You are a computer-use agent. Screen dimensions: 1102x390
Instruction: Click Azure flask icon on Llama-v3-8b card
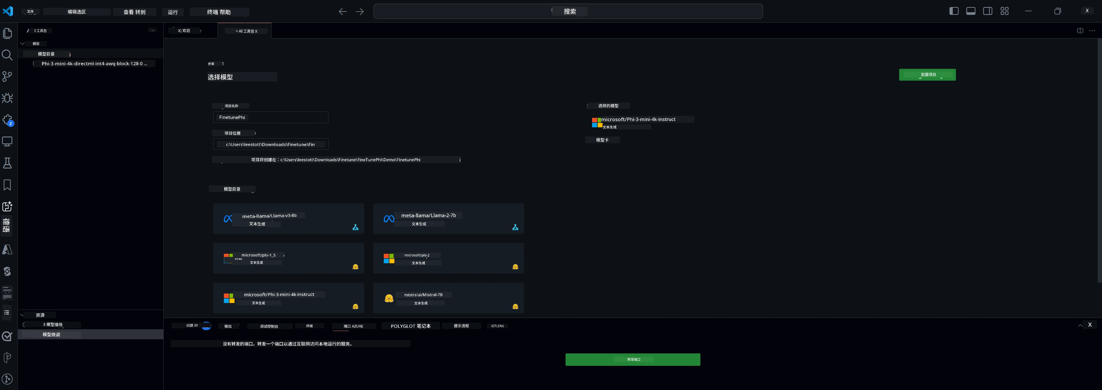(356, 227)
